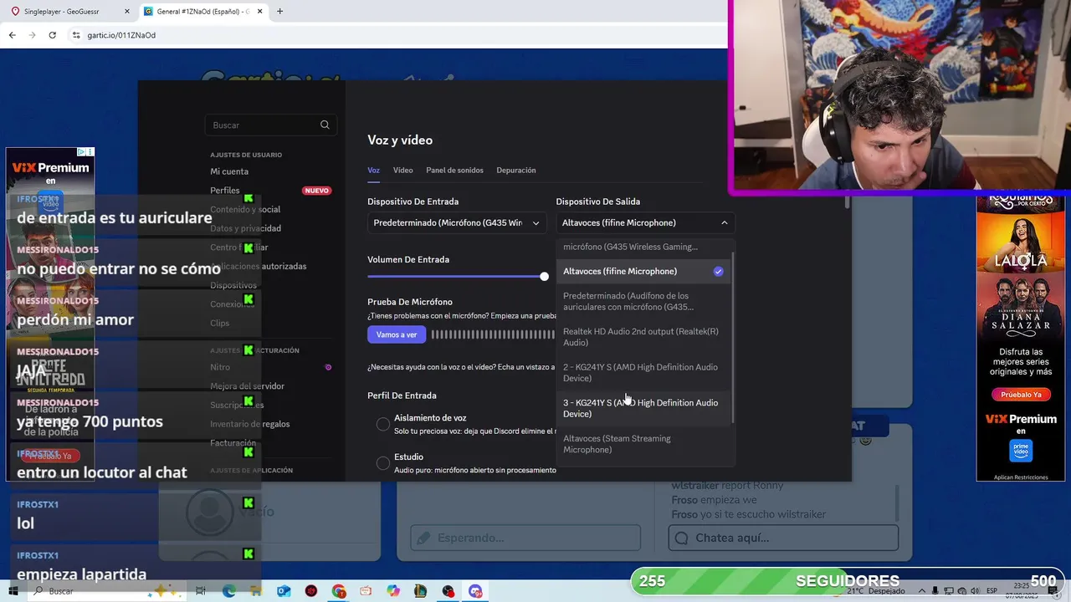
Task: Open Perfiles settings
Action: coord(225,191)
